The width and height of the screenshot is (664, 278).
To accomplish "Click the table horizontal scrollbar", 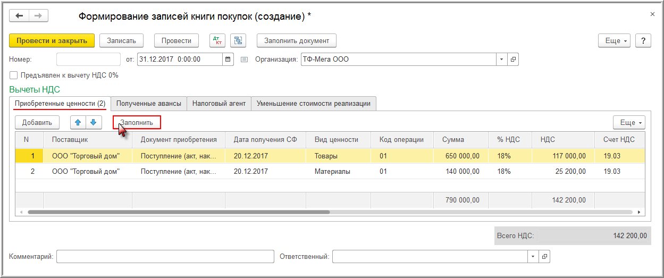I will point(179,212).
